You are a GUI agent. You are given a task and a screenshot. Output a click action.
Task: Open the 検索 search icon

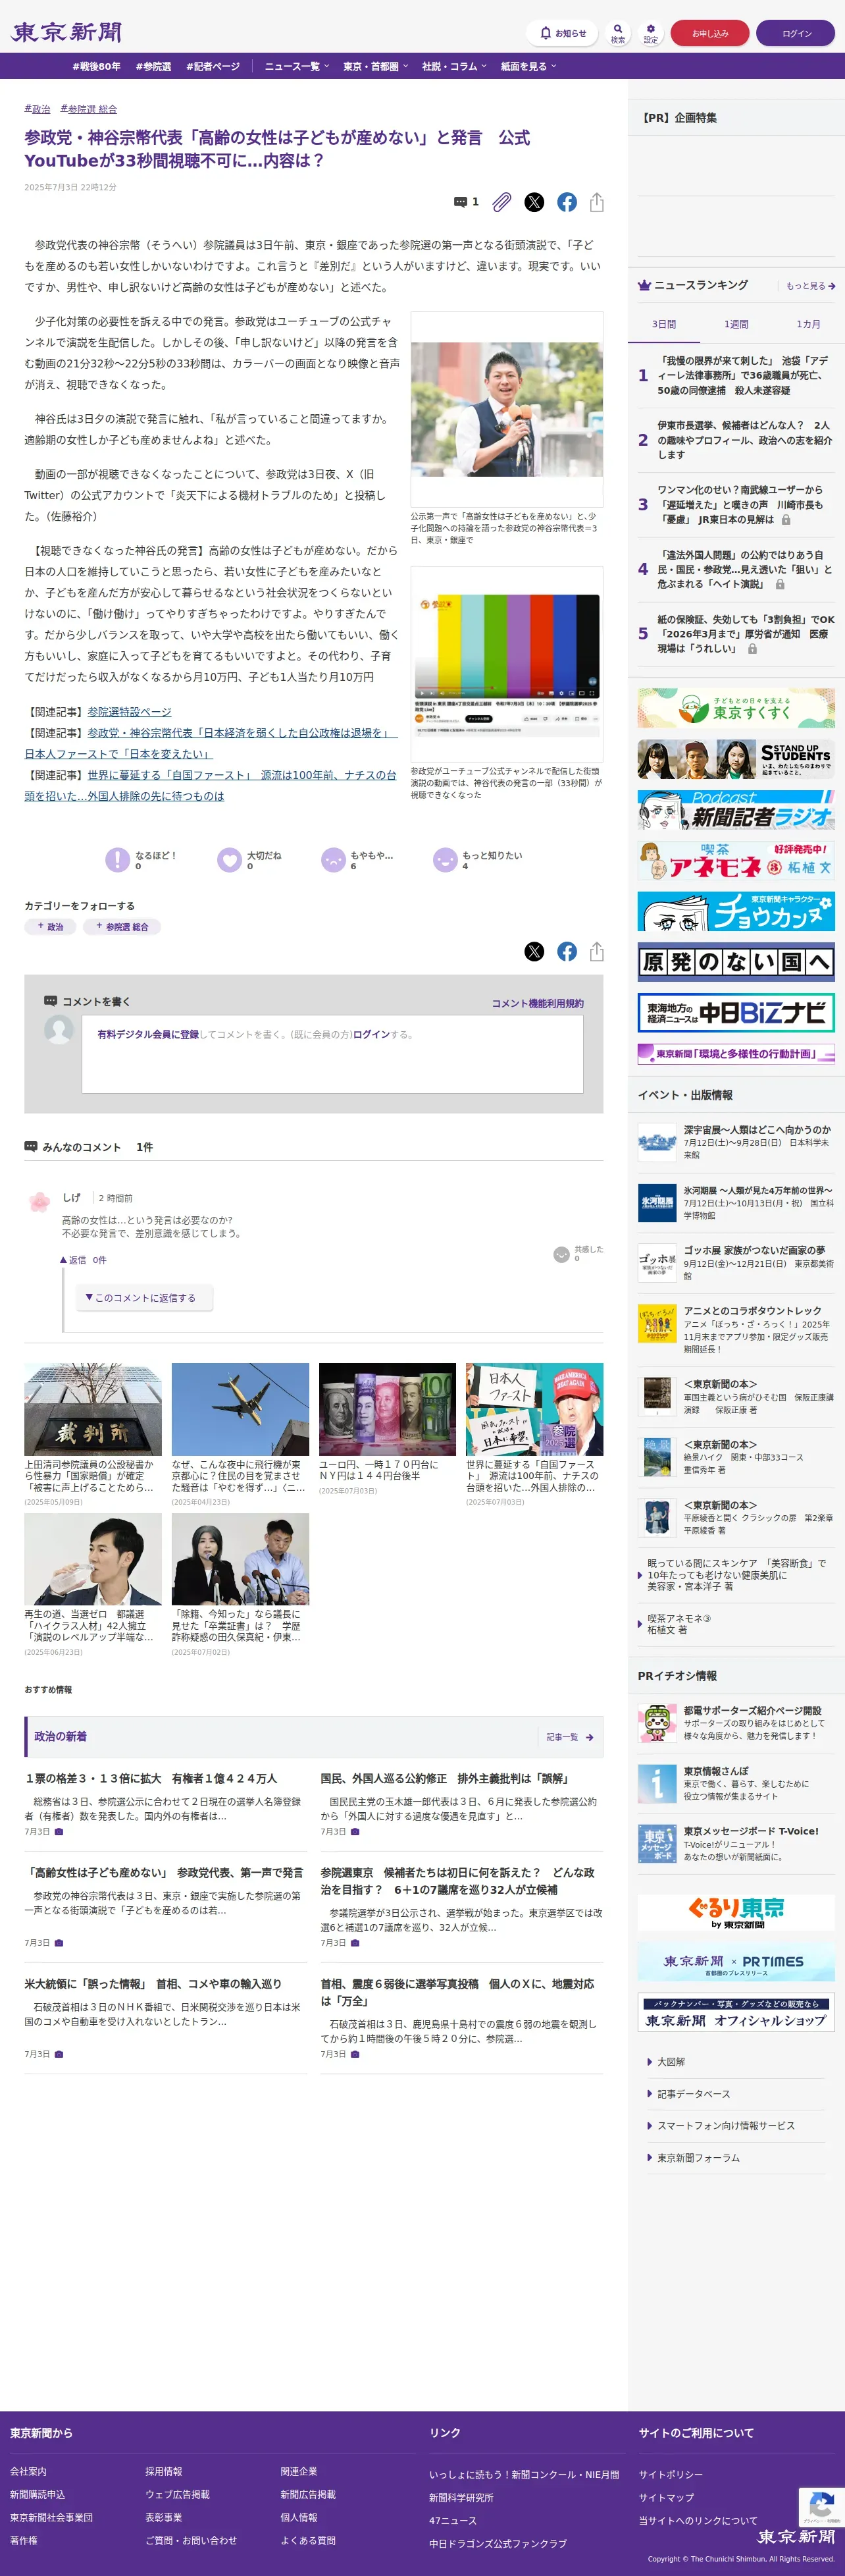pyautogui.click(x=618, y=33)
